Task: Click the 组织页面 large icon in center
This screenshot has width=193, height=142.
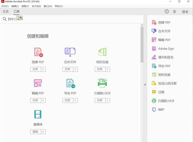Action: (102, 52)
